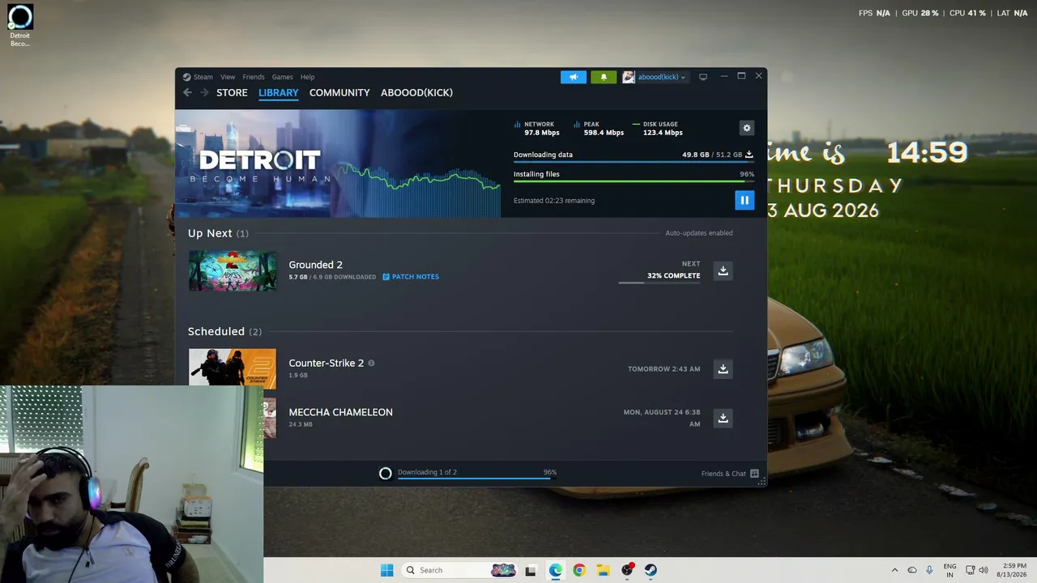This screenshot has height=583, width=1037.
Task: Click the NETWORK 97.8 Mbps stat
Action: [x=538, y=129]
